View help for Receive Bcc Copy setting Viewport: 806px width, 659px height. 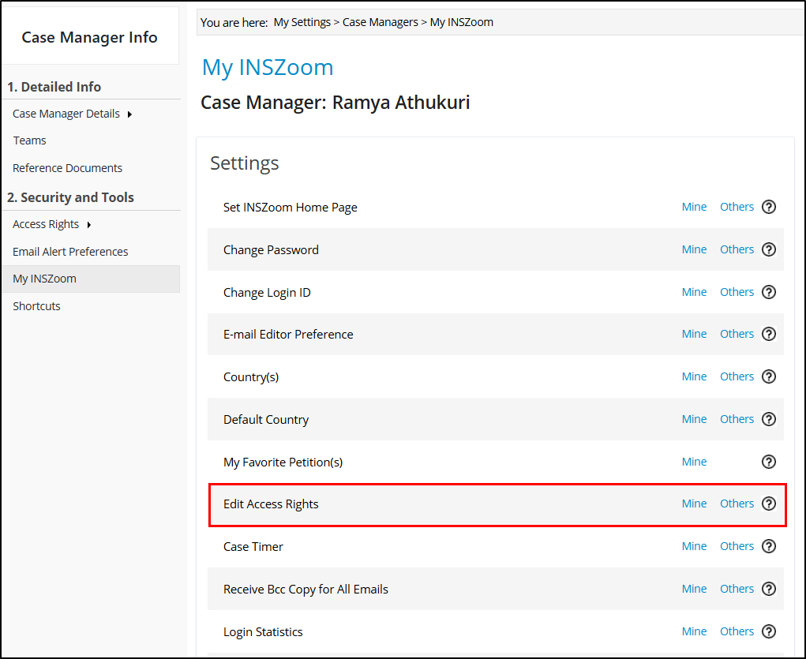(769, 589)
